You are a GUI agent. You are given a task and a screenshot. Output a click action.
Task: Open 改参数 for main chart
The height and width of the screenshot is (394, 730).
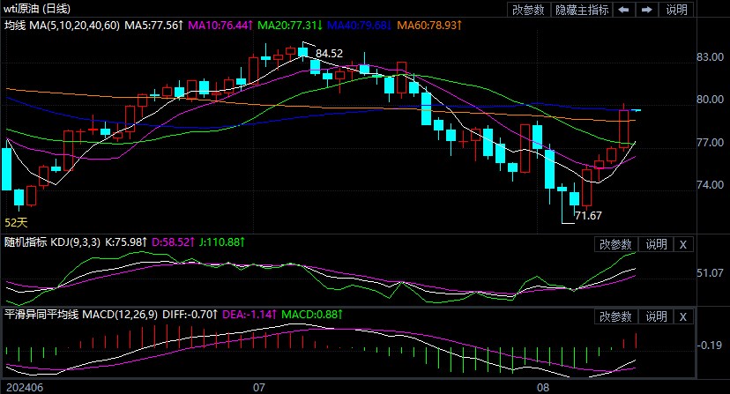point(528,10)
